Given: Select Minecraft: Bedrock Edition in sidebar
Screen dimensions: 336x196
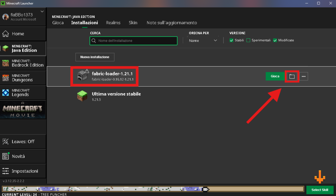Looking at the screenshot, I should [23, 63].
